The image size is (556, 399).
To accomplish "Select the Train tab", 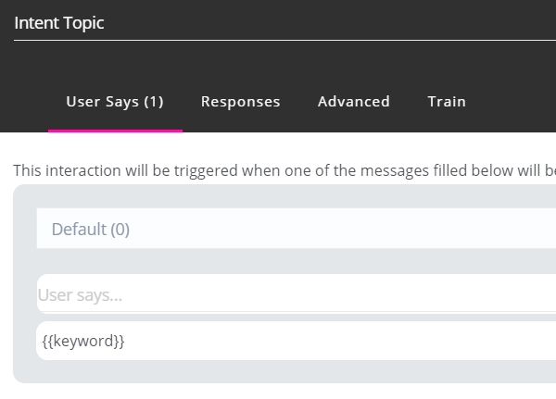I will point(447,102).
